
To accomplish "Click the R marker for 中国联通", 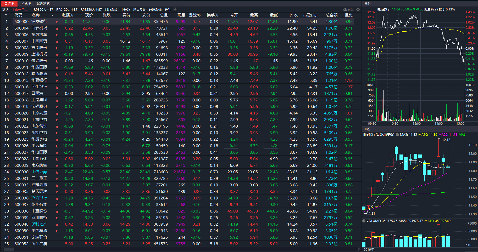I will pyautogui.click(x=57, y=231).
